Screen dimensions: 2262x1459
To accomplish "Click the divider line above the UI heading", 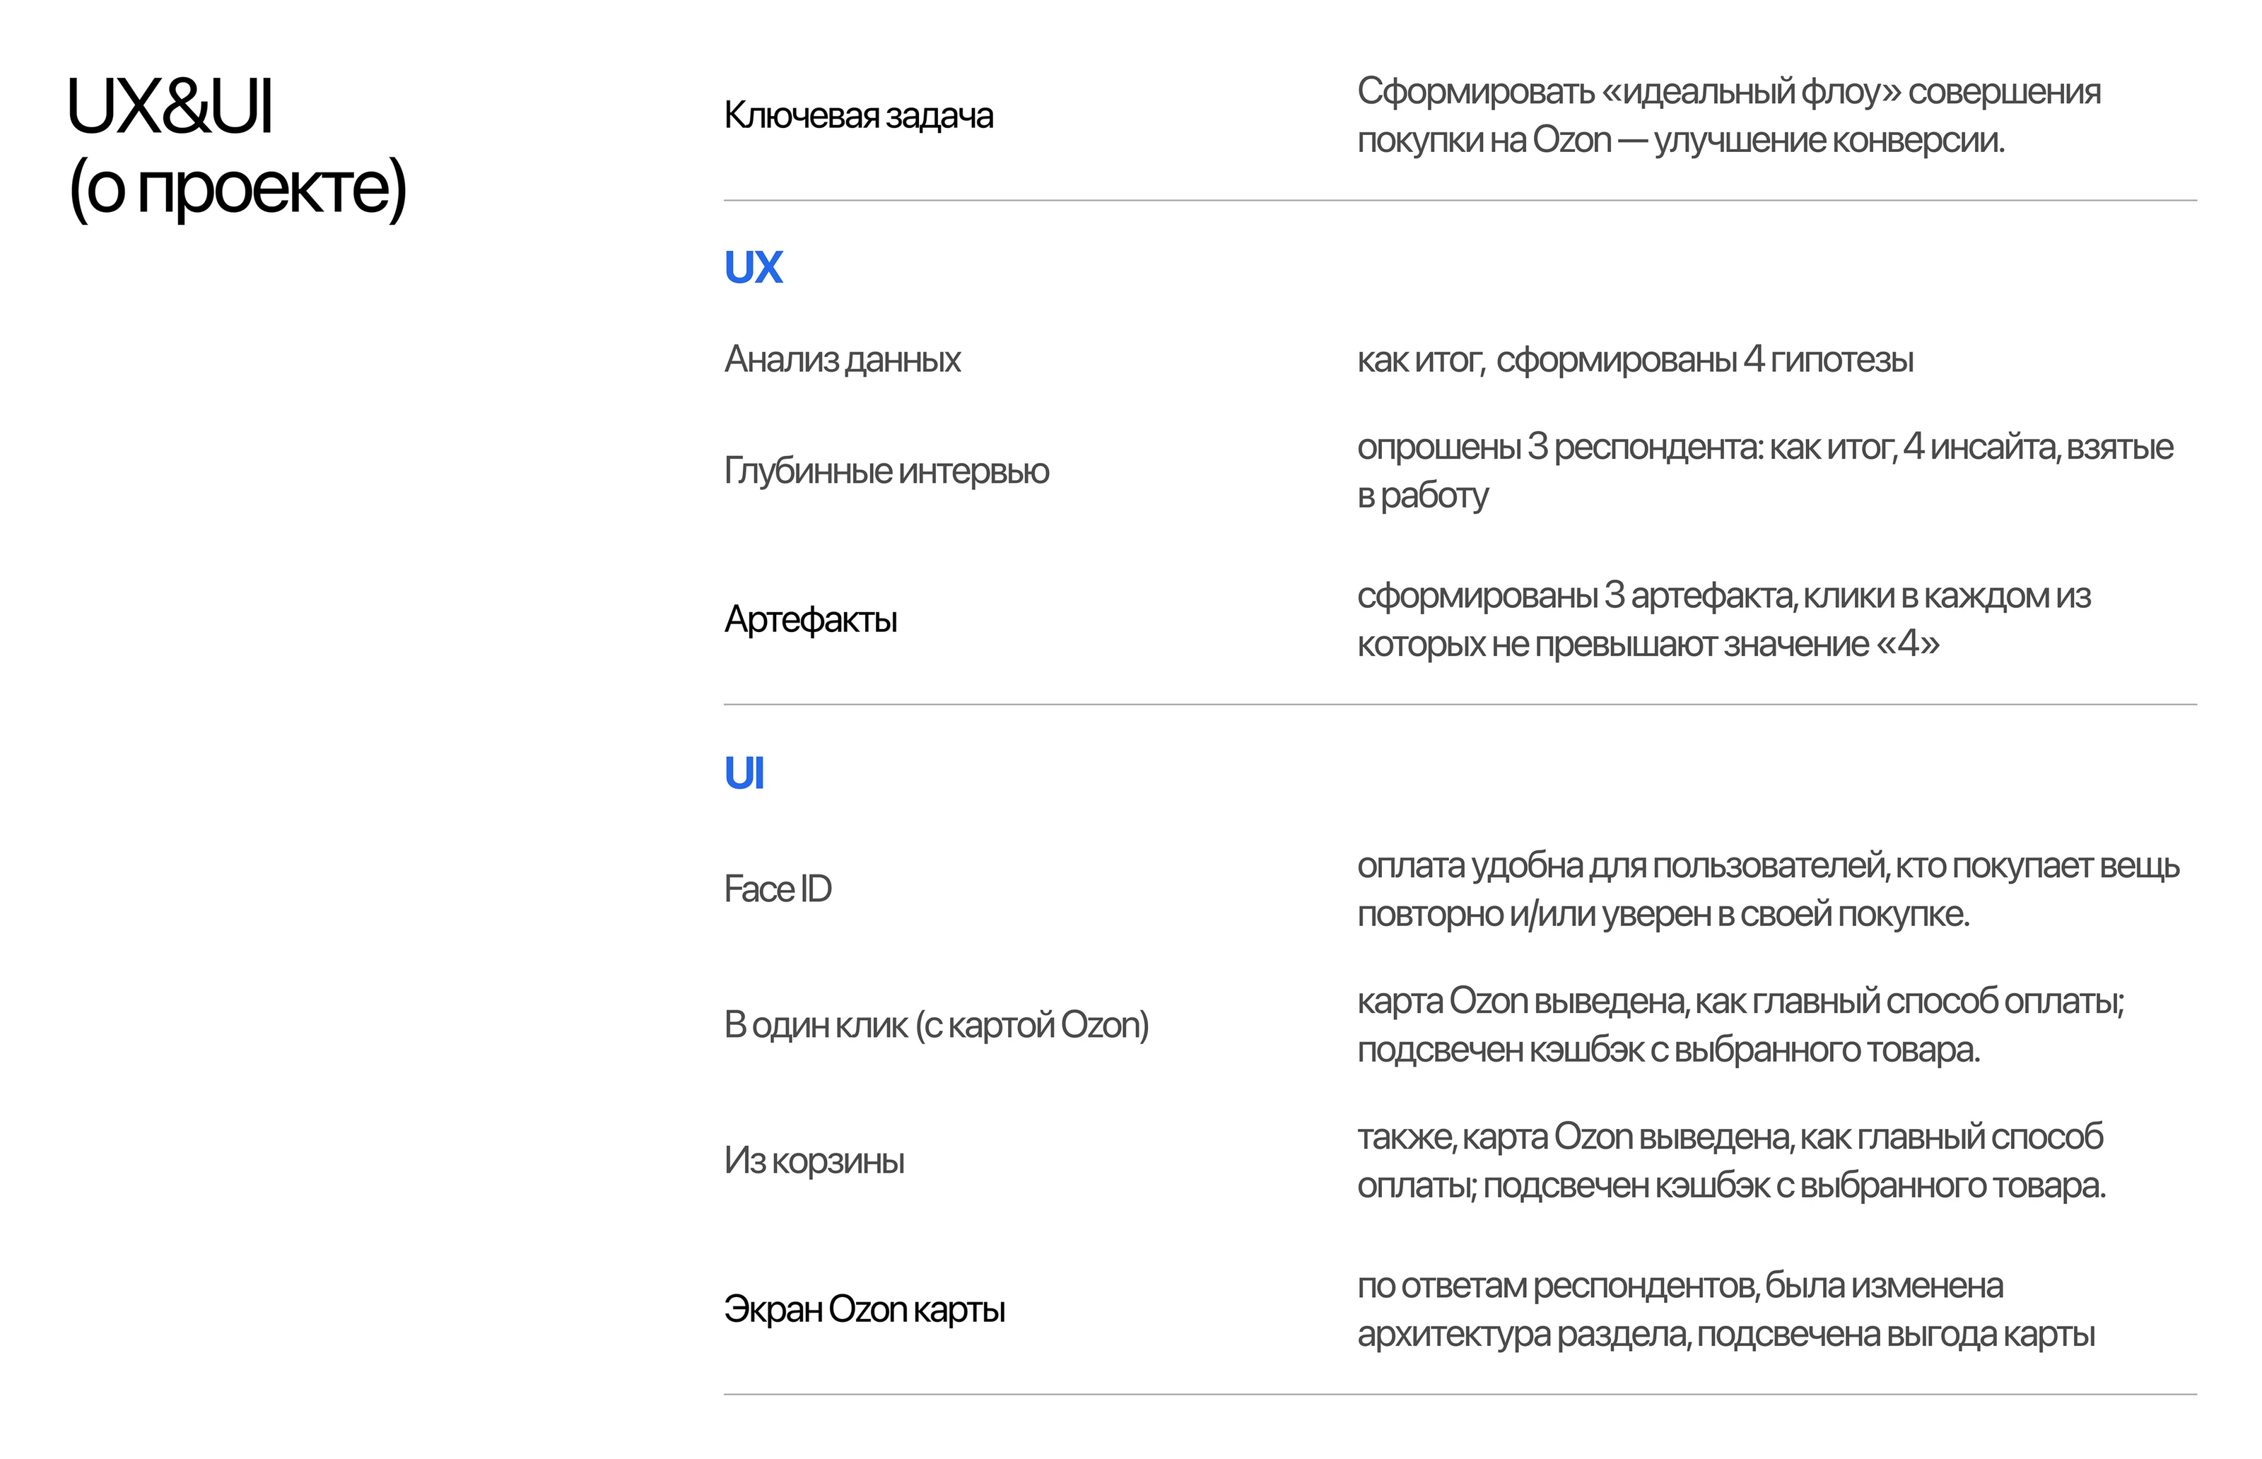I will [1459, 705].
